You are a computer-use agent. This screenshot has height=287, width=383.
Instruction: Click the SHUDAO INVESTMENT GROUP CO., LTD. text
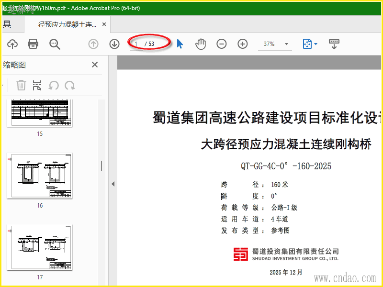(295, 258)
